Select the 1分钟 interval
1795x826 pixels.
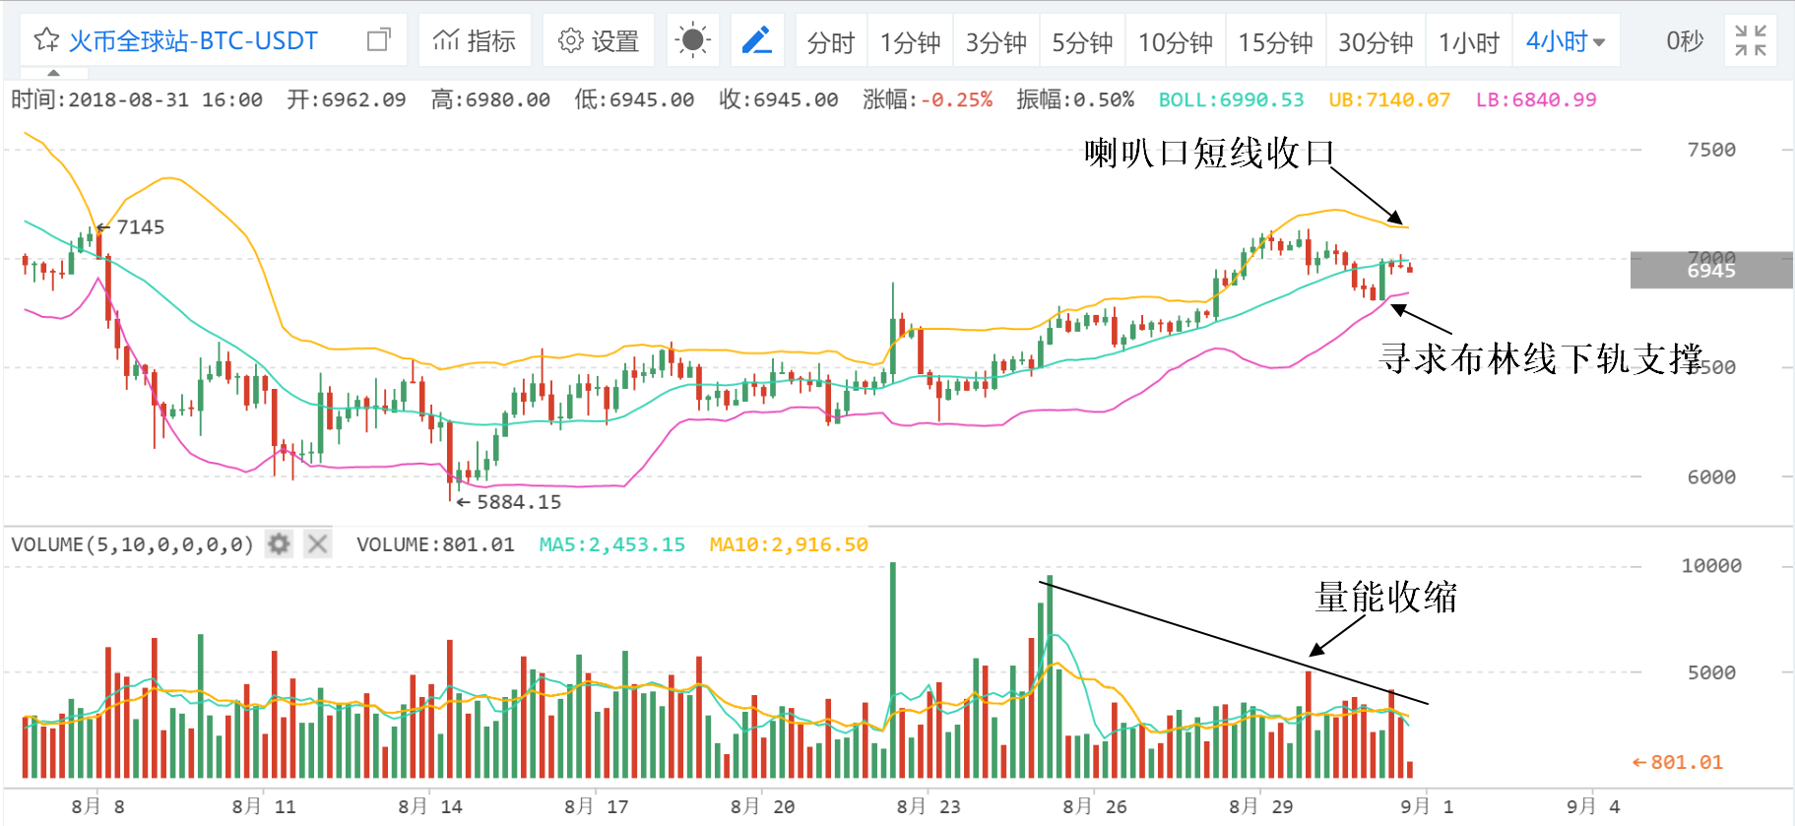click(910, 42)
